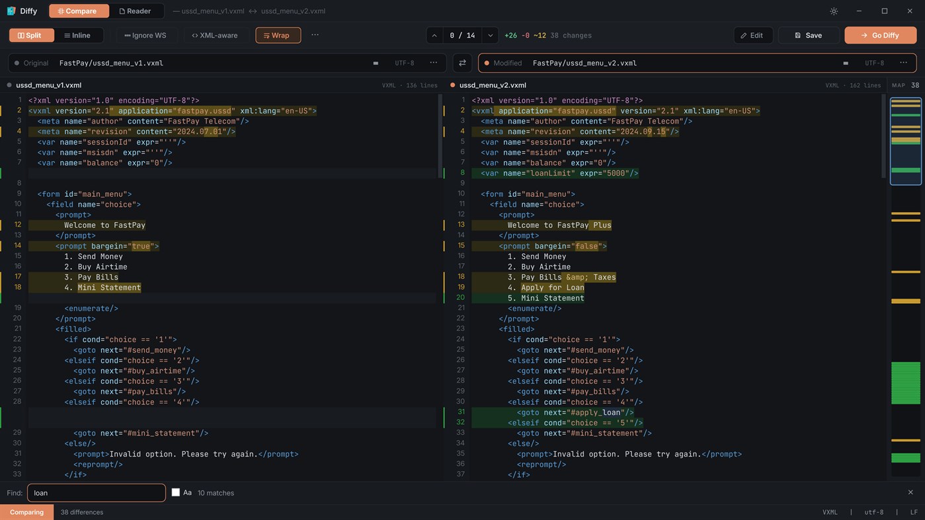Swap original and modified files
This screenshot has width=925, height=520.
[462, 63]
